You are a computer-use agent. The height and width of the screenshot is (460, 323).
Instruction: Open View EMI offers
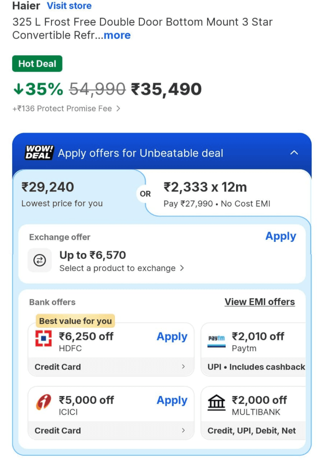tap(260, 302)
